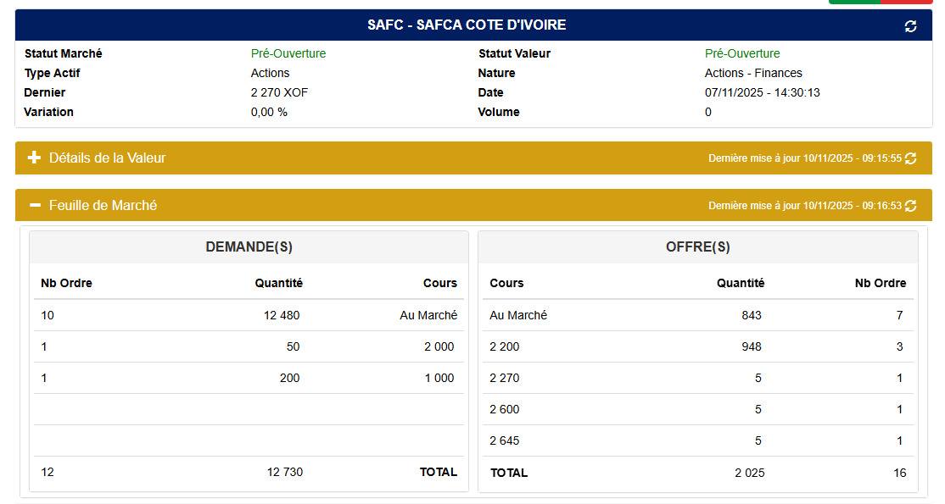945x504 pixels.
Task: Select the Variation value 0,00 %
Action: (x=269, y=112)
